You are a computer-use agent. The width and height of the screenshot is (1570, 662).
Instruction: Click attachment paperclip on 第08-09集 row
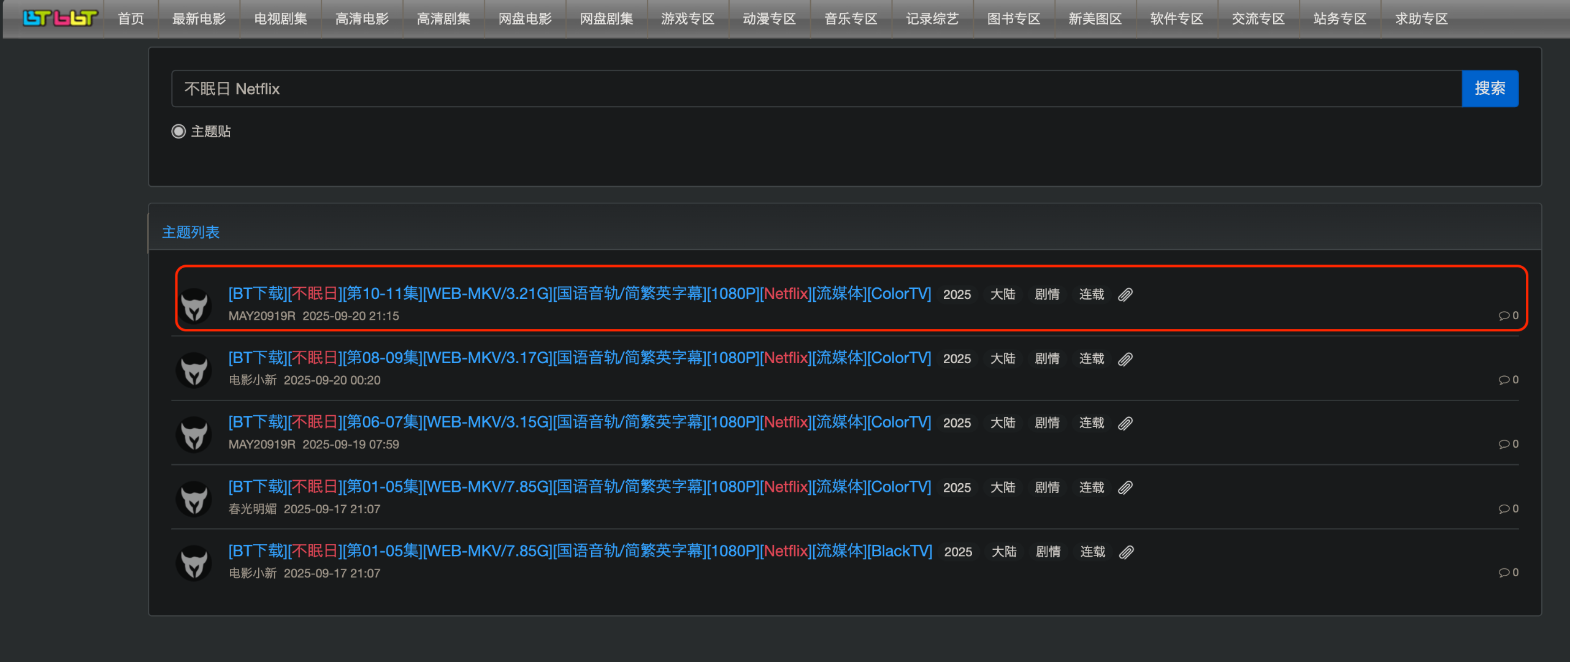point(1125,359)
